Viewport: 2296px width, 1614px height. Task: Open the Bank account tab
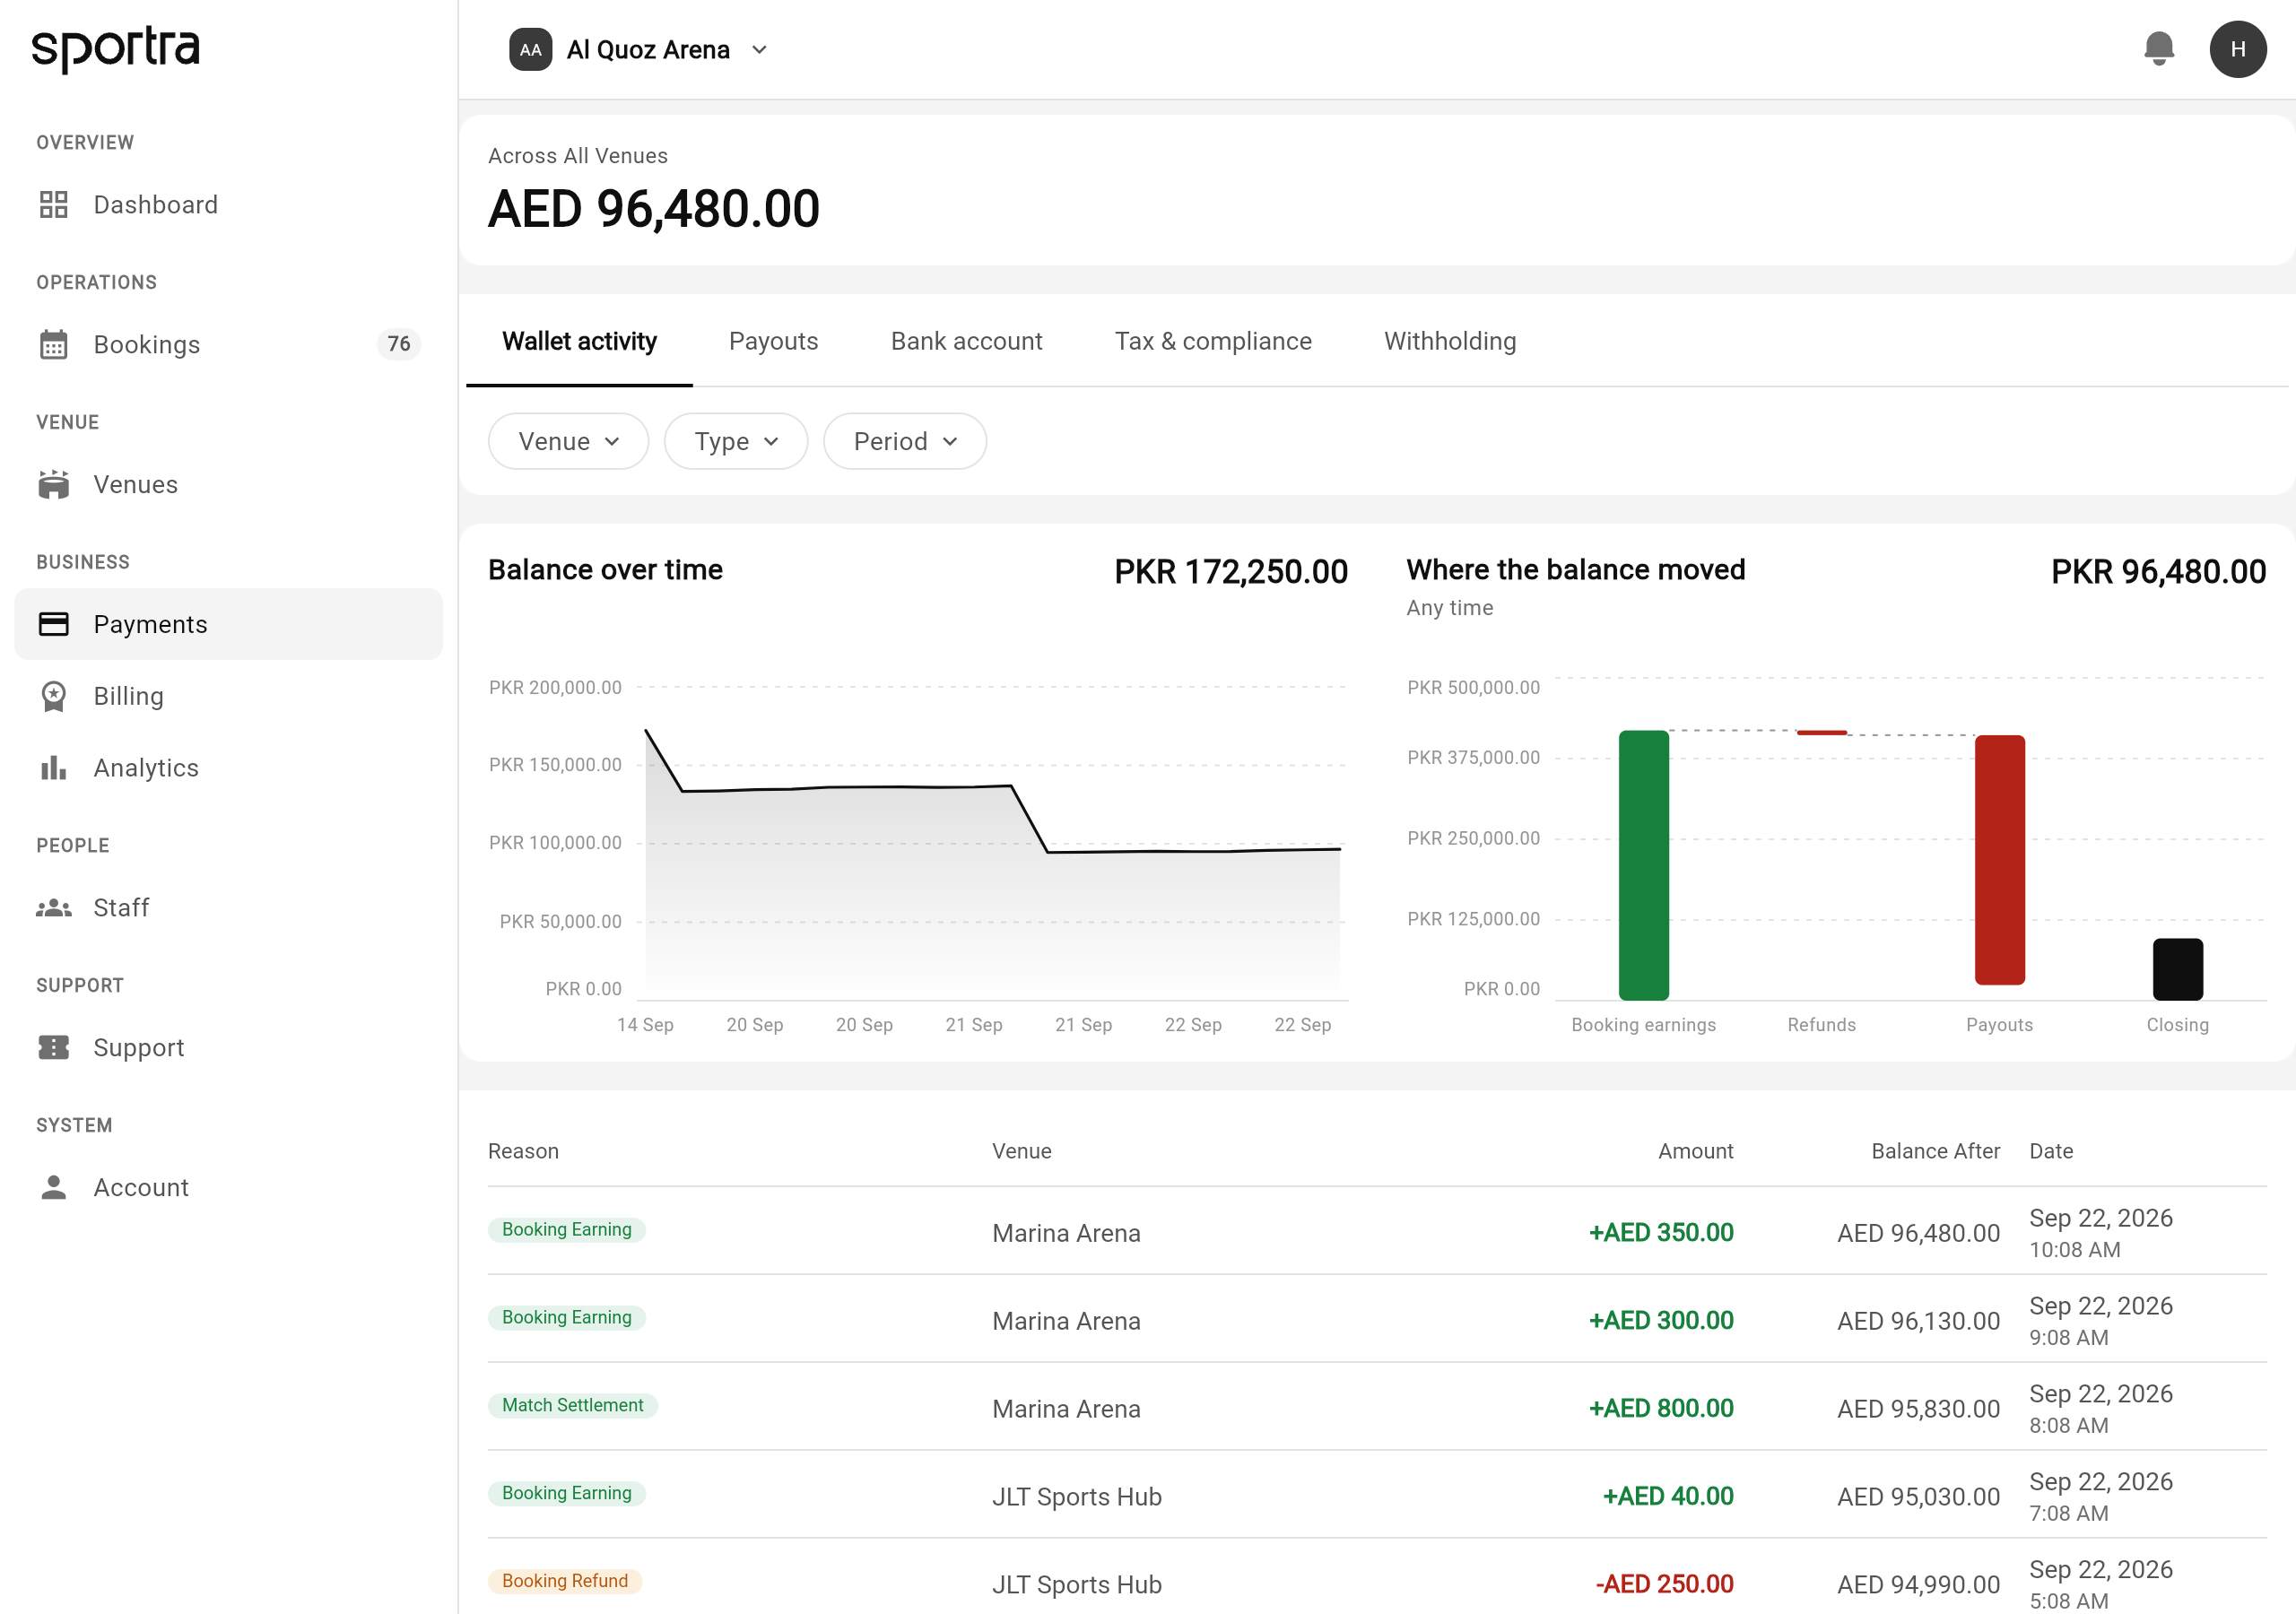(x=967, y=342)
